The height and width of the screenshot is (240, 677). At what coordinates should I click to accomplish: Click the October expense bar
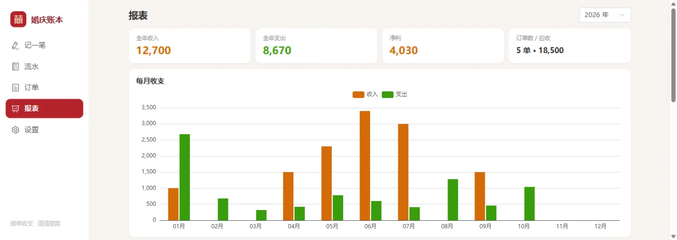tap(529, 203)
